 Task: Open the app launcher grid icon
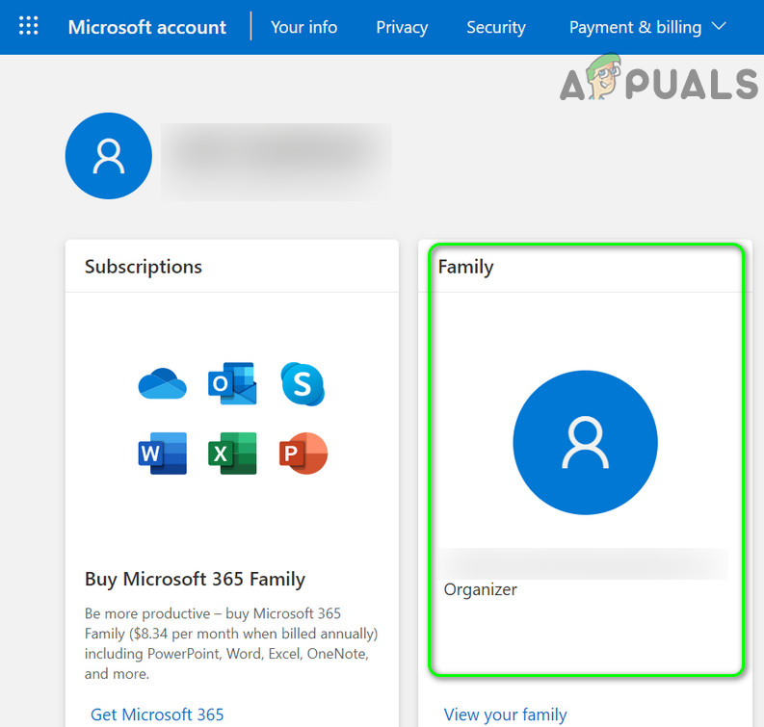[28, 26]
